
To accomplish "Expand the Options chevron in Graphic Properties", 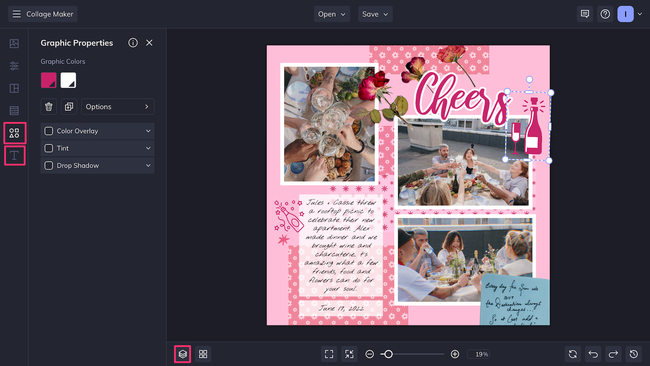I will (x=146, y=106).
